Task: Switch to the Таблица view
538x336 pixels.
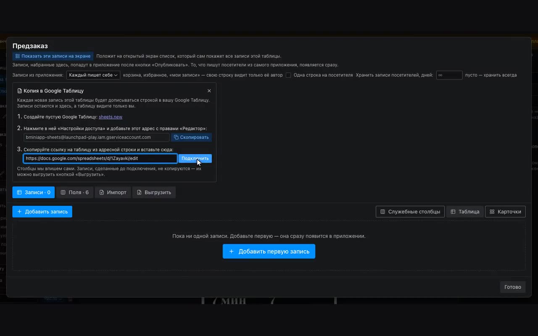Action: pos(465,212)
